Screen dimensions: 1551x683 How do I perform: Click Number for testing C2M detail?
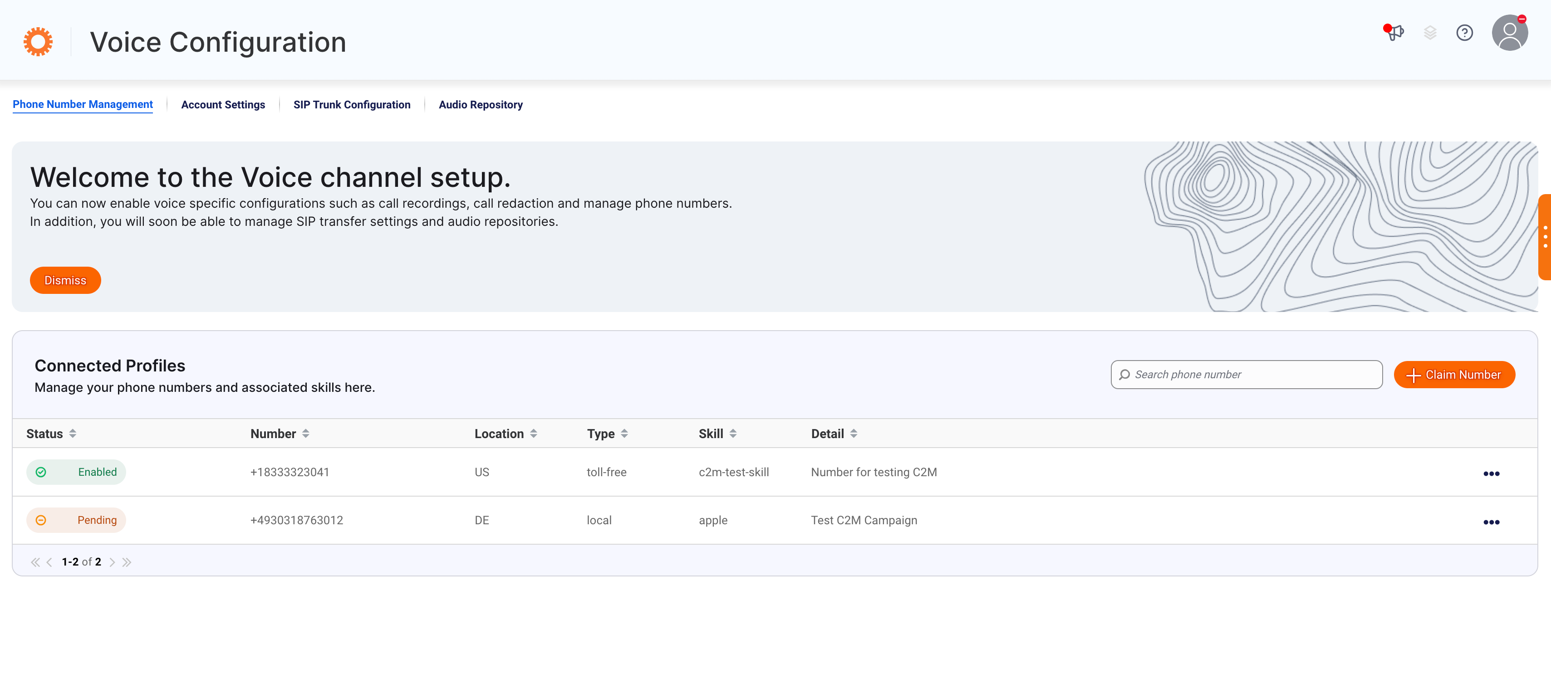874,473
